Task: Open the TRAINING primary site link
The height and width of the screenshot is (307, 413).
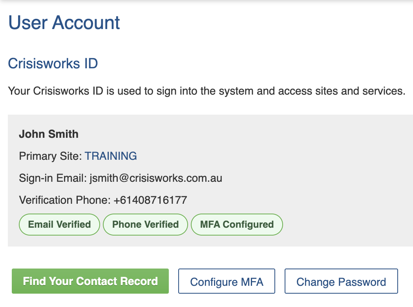Action: tap(111, 156)
